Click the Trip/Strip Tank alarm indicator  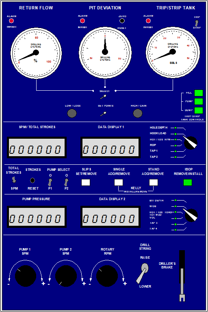pos(148,21)
